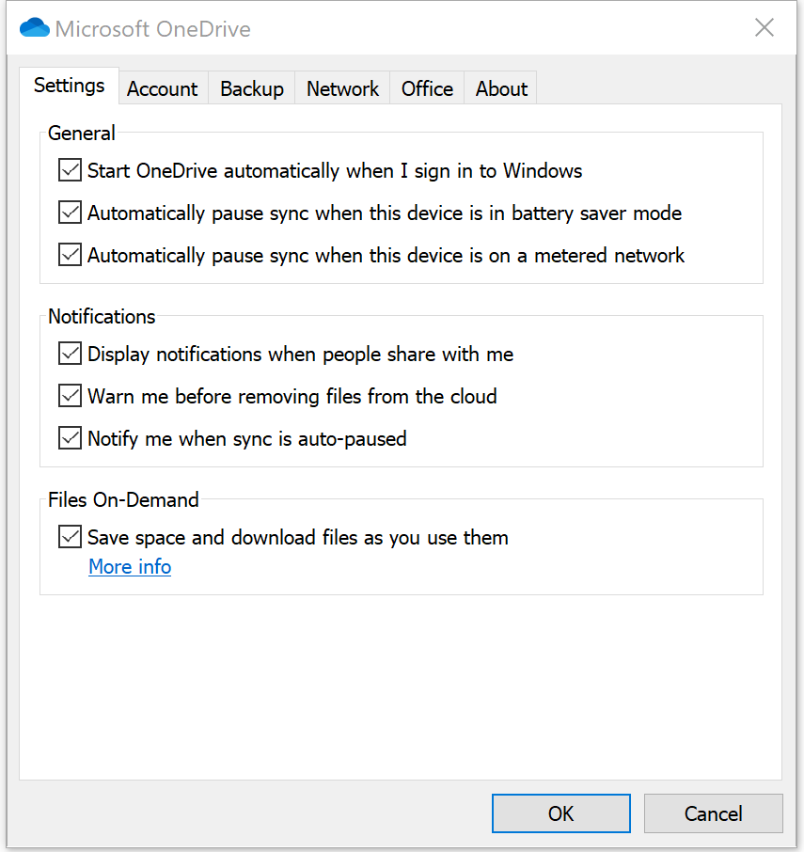Switch to the Account tab

pyautogui.click(x=163, y=88)
